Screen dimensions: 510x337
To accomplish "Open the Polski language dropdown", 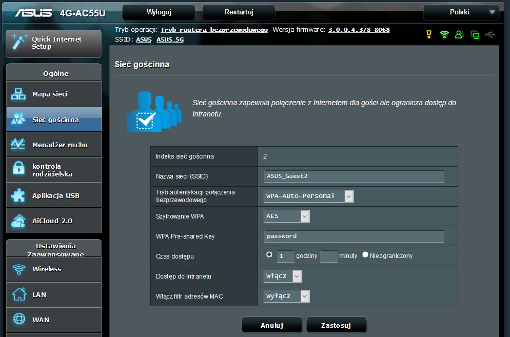I will click(461, 12).
